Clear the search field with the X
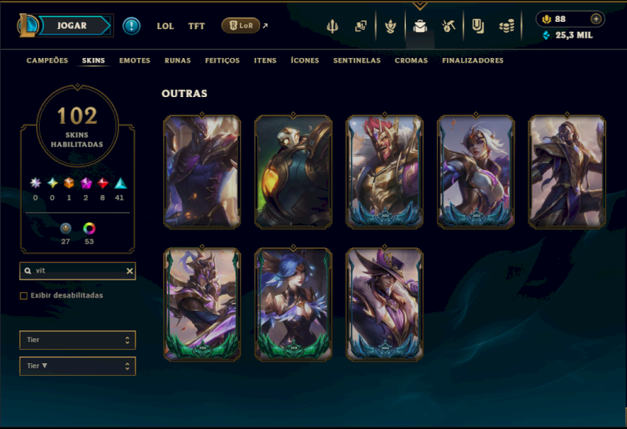The width and height of the screenshot is (627, 429). 129,271
